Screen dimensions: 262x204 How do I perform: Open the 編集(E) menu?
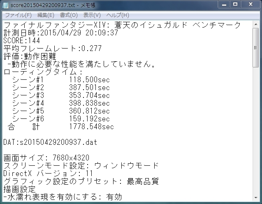pos(46,15)
